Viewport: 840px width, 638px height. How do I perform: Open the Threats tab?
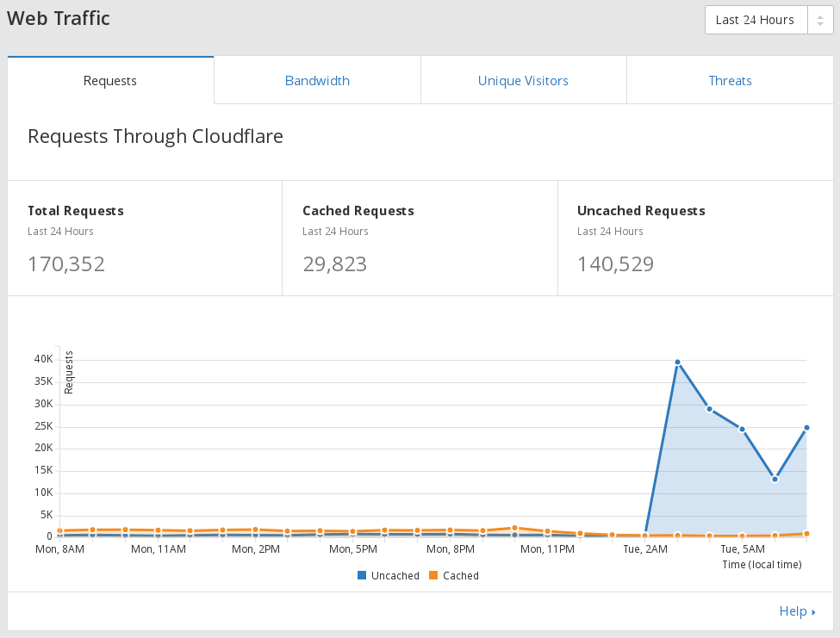coord(731,80)
